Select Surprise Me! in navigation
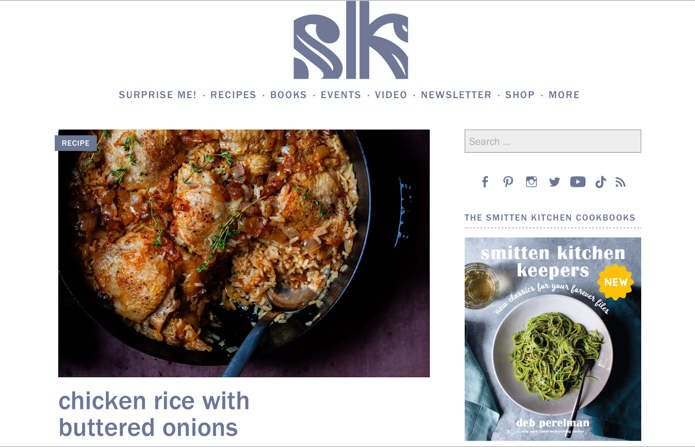 [158, 95]
